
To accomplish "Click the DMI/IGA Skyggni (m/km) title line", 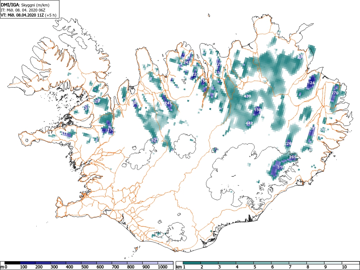I will tap(25, 5).
